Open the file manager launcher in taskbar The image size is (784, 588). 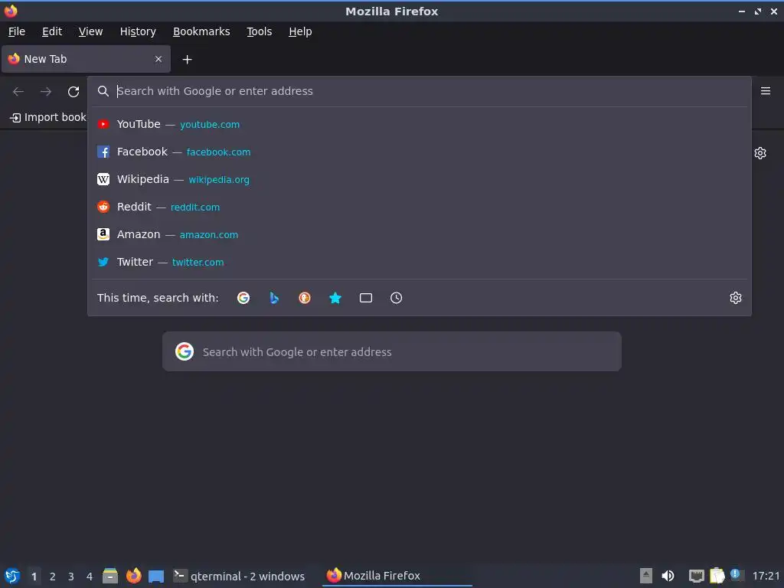coord(110,576)
